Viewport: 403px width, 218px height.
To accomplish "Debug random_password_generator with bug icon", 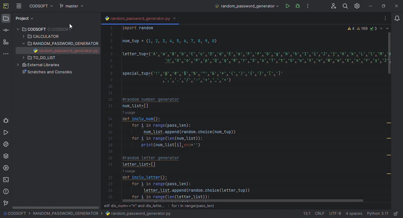I will pos(298,6).
